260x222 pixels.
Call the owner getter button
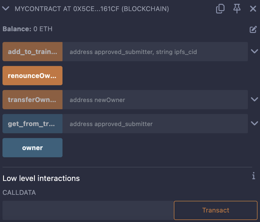point(32,148)
